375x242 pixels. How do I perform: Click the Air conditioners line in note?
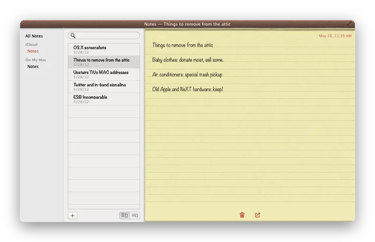(187, 75)
